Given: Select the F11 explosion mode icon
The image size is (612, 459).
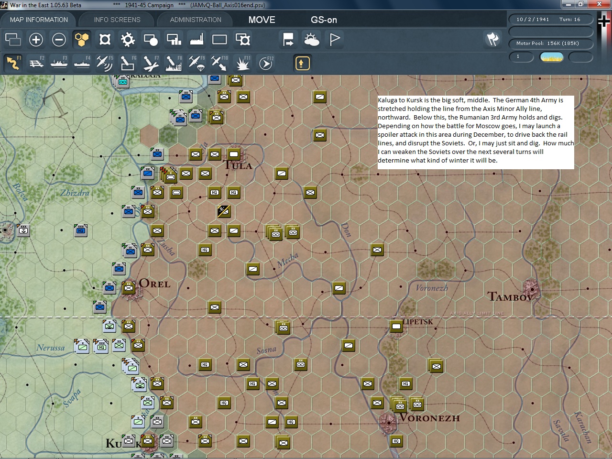Looking at the screenshot, I should [242, 63].
